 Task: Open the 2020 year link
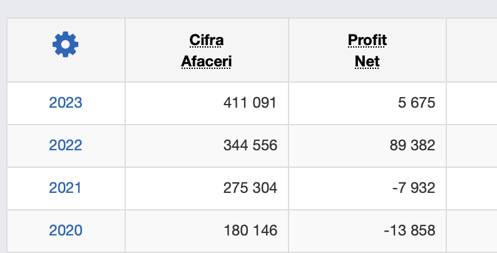pos(66,230)
